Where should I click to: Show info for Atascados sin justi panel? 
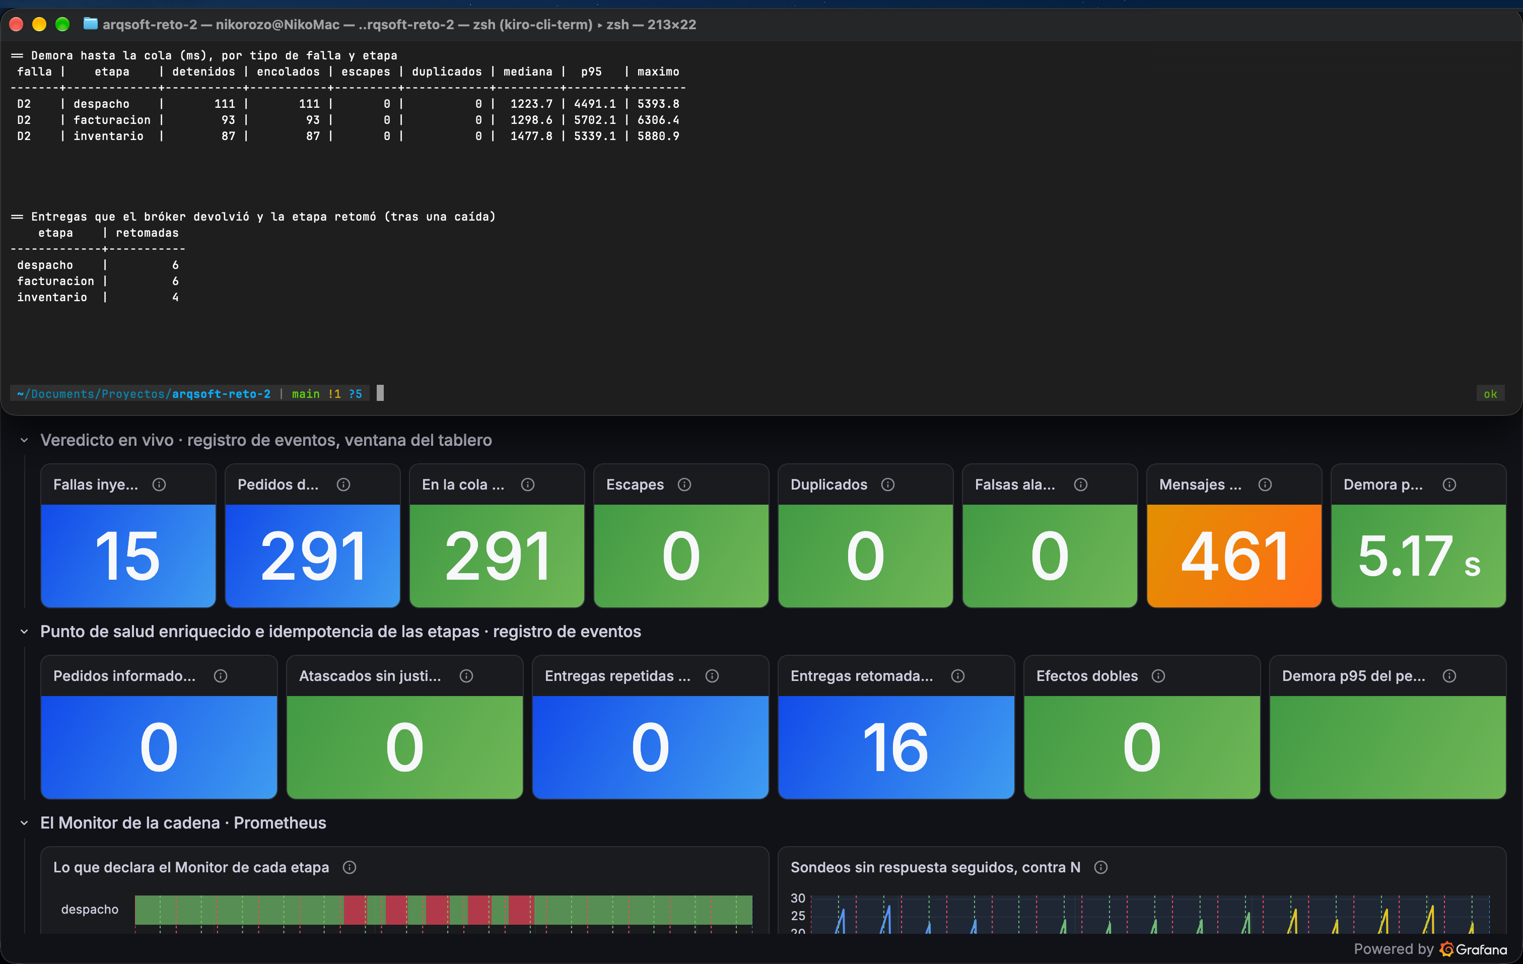click(466, 676)
